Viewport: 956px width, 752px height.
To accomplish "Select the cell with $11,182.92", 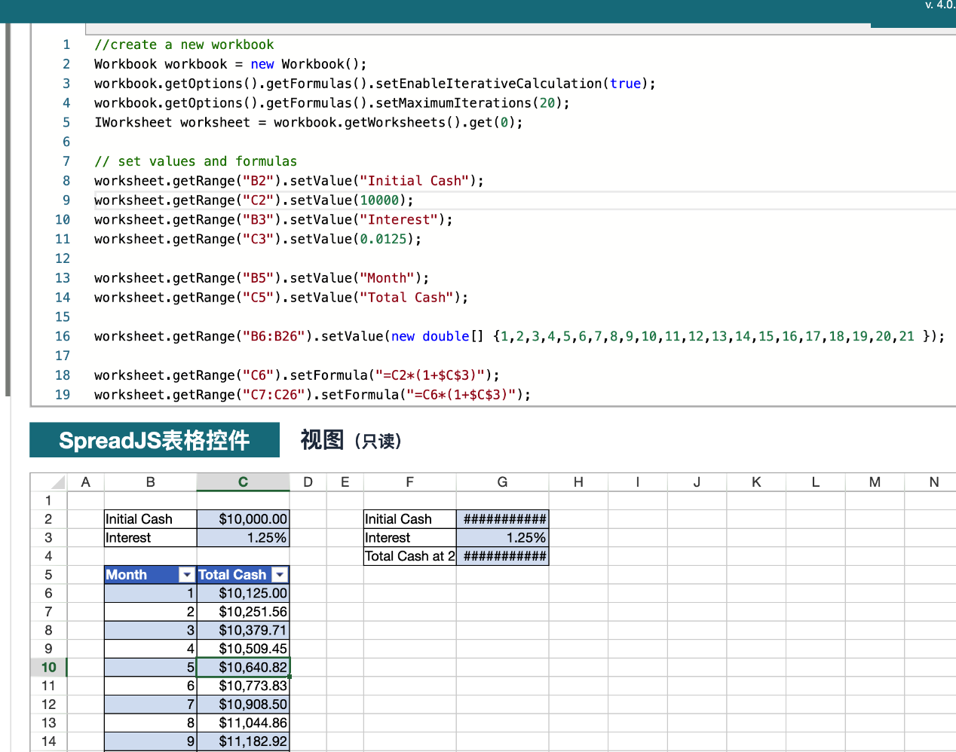I will point(243,741).
